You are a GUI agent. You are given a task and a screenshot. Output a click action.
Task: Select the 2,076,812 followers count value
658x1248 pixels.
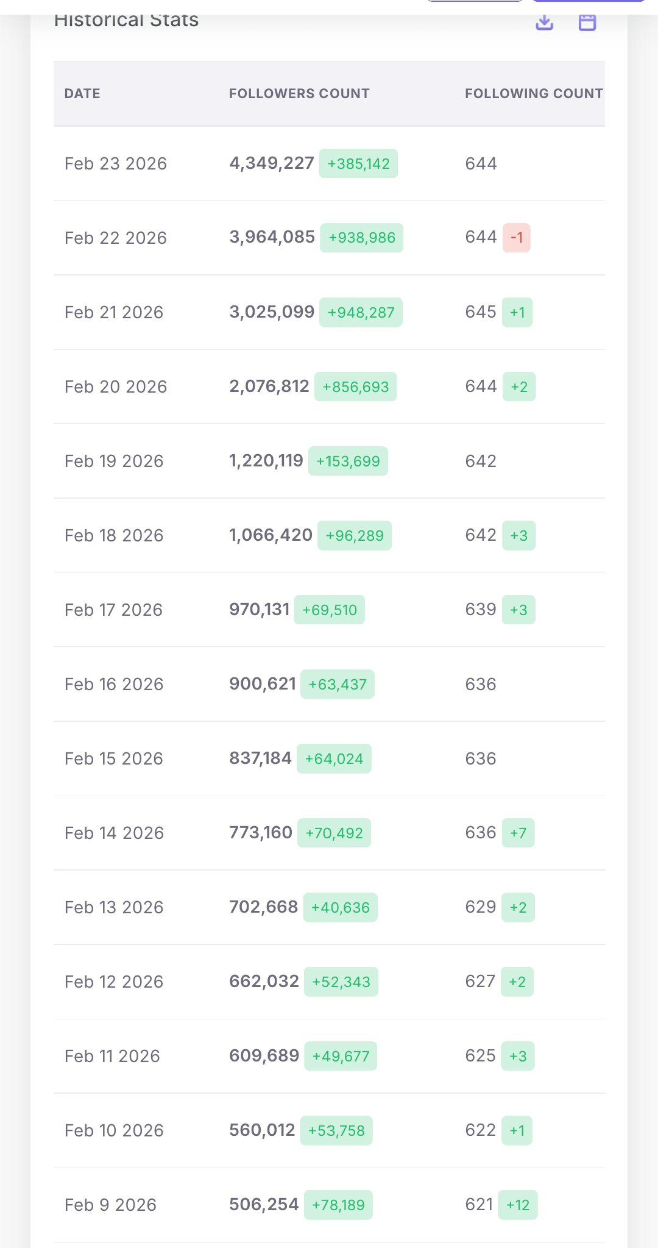point(269,387)
